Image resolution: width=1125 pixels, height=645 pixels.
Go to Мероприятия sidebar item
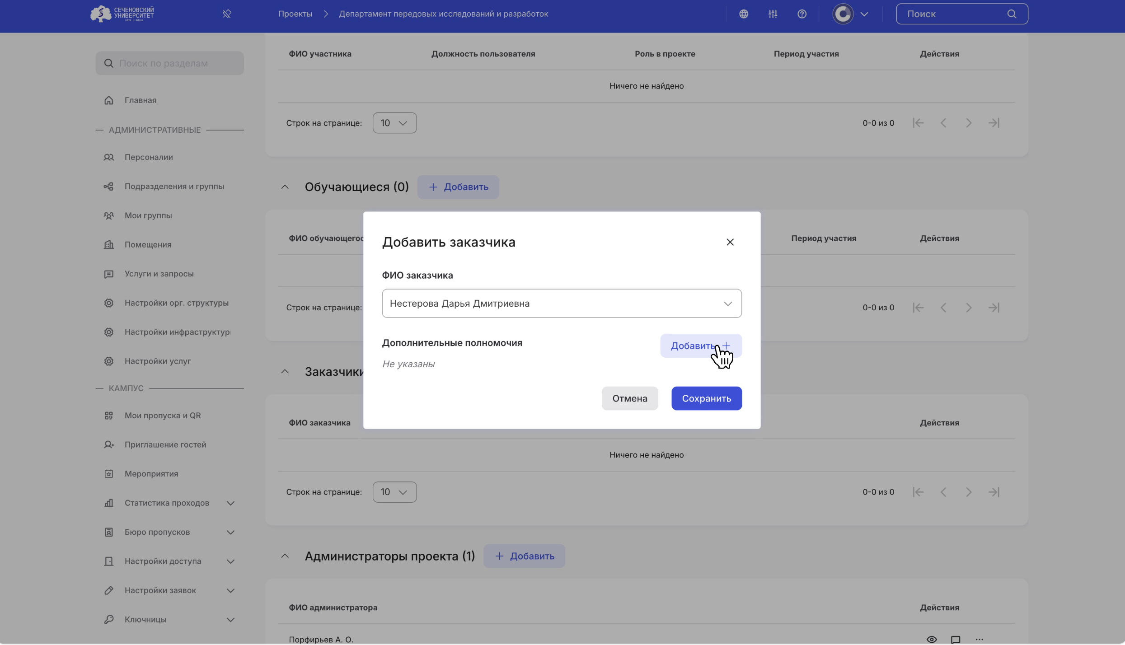pyautogui.click(x=151, y=474)
